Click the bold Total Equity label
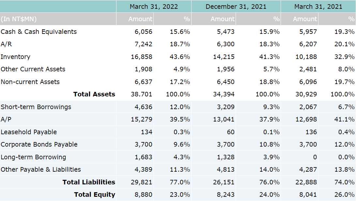Screen dimensions: 356x201 pos(94,194)
